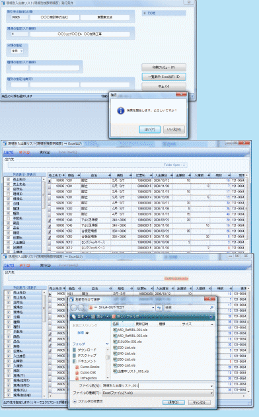The image size is (259, 417).
Task: Enable the 手配先 checkbox in the middle window
Action: 9,218
